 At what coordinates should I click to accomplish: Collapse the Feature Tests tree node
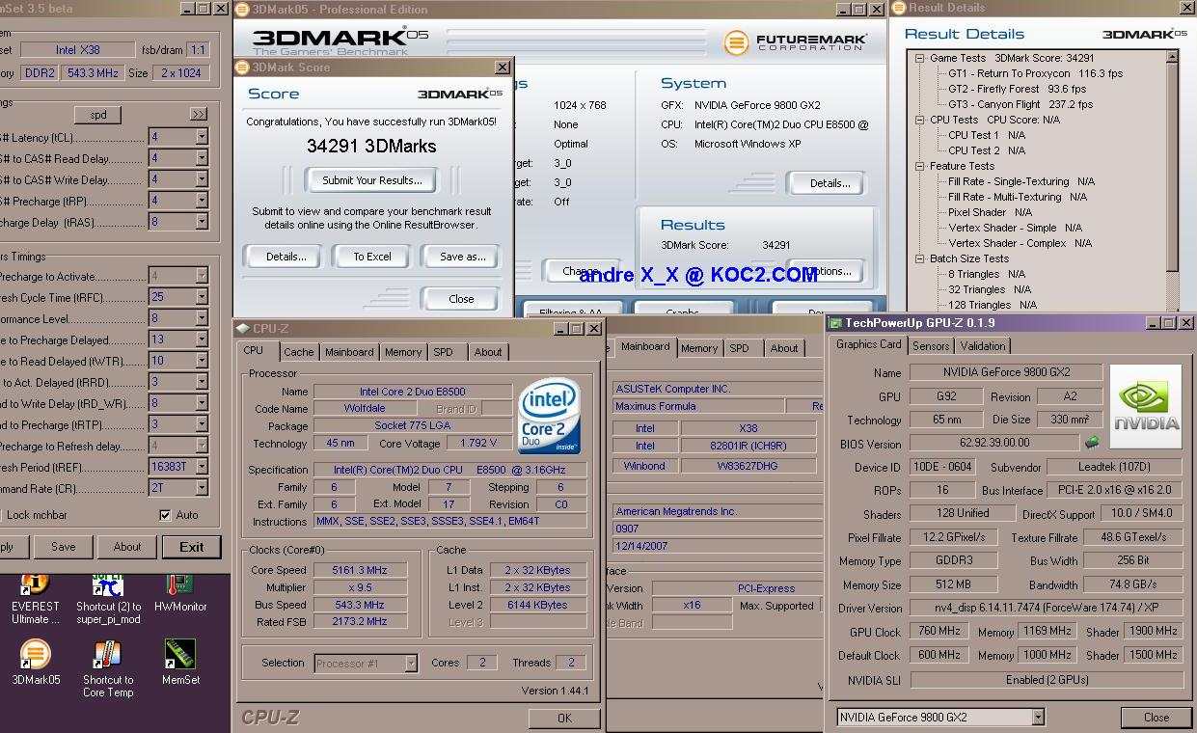[x=921, y=166]
